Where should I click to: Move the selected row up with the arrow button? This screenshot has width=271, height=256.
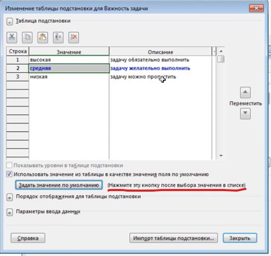[x=245, y=92]
